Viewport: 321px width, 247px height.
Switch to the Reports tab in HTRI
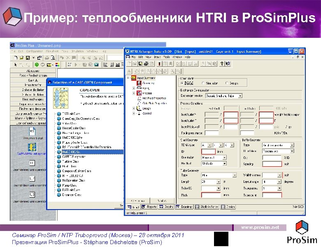pos(149,207)
